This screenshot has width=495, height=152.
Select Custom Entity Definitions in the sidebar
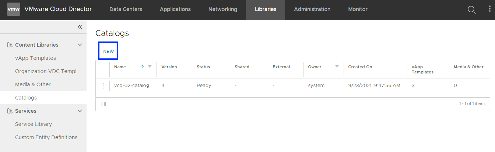pyautogui.click(x=46, y=137)
